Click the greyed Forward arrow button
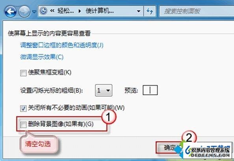Viewport: 234px width, 161px height. click(x=24, y=11)
